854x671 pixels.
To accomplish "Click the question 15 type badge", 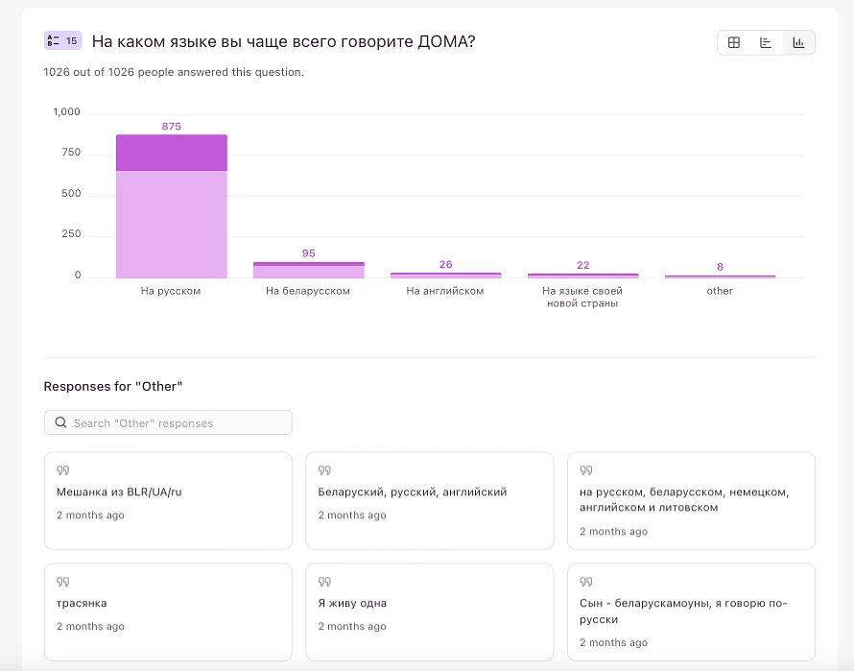I will (x=62, y=41).
